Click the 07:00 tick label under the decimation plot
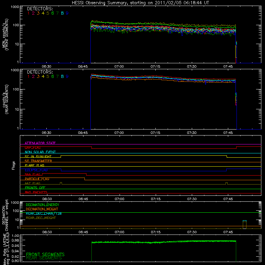 [x=120, y=232]
